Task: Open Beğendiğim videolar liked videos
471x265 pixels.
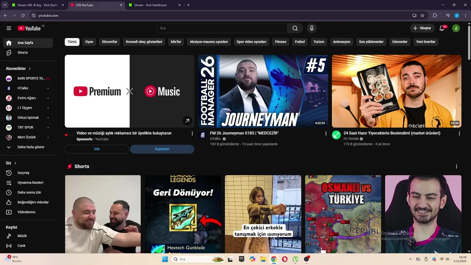Action: [x=28, y=202]
